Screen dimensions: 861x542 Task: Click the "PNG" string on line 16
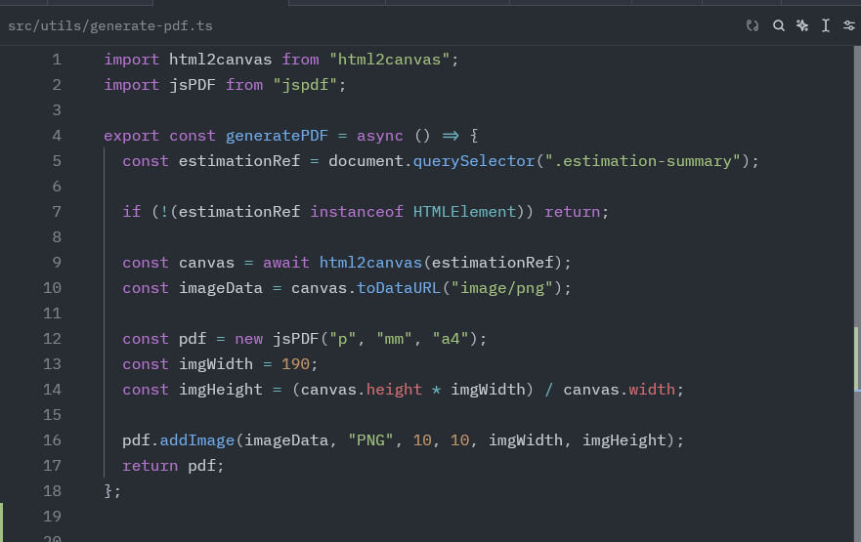[x=370, y=440]
